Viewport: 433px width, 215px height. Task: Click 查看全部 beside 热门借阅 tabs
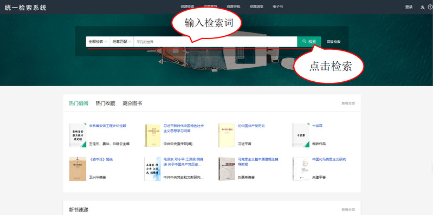(348, 103)
